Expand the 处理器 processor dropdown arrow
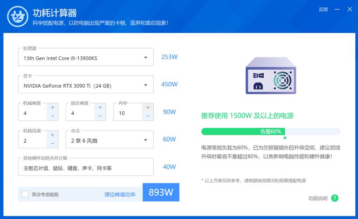This screenshot has width=358, height=219. pos(145,58)
